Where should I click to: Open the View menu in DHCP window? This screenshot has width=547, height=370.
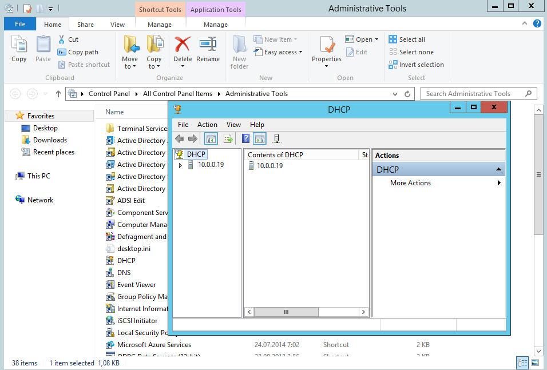point(233,125)
